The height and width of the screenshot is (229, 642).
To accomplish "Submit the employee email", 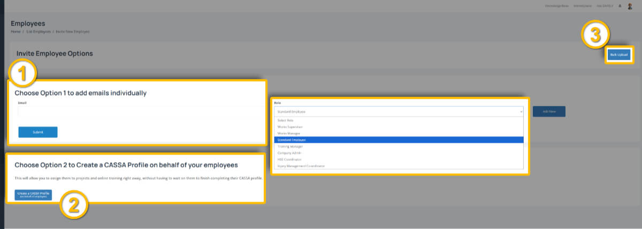I will click(x=37, y=132).
